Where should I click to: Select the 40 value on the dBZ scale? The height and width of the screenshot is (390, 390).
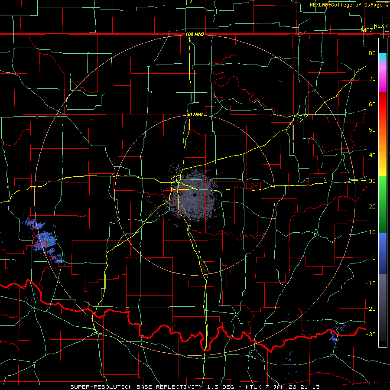372,156
